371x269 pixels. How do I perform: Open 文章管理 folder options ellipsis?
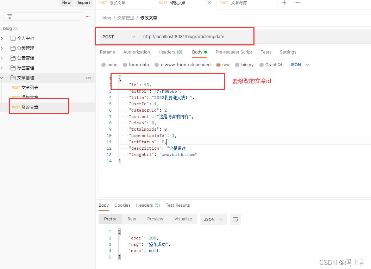coord(88,77)
